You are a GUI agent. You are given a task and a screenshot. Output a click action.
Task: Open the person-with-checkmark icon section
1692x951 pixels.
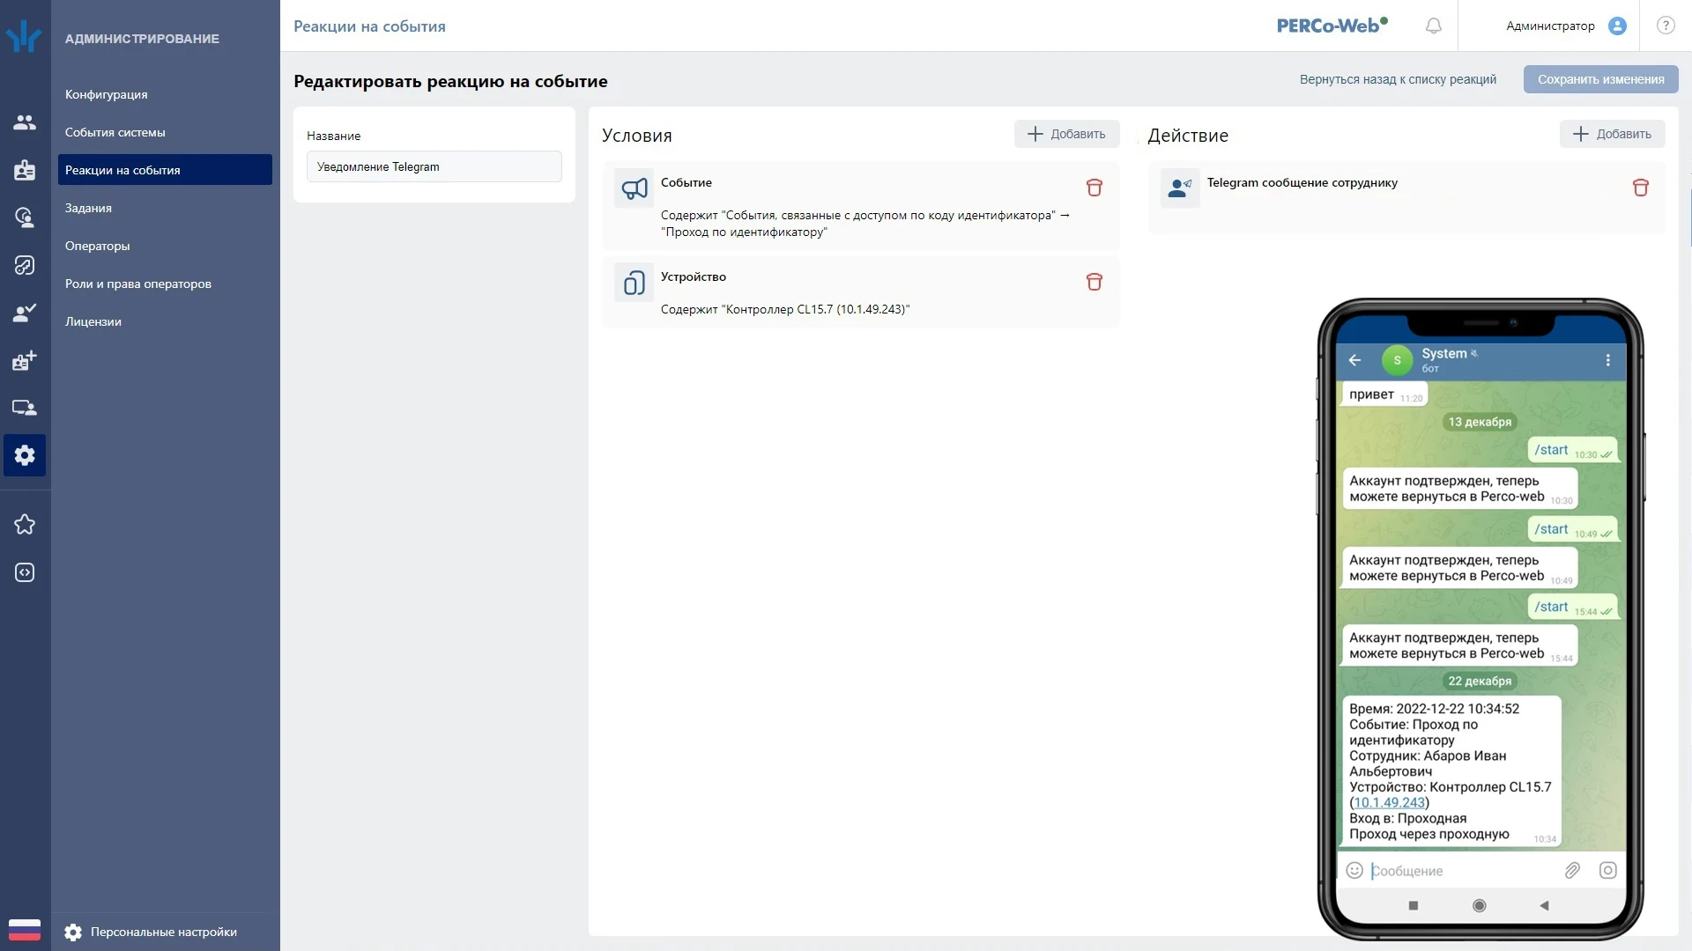pos(25,313)
